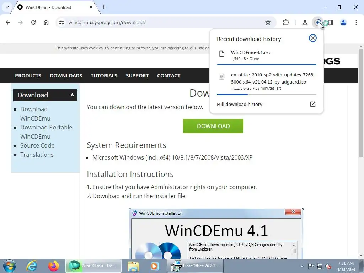Open Windows Explorer from taskbar
This screenshot has width=364, height=273.
pos(133,266)
